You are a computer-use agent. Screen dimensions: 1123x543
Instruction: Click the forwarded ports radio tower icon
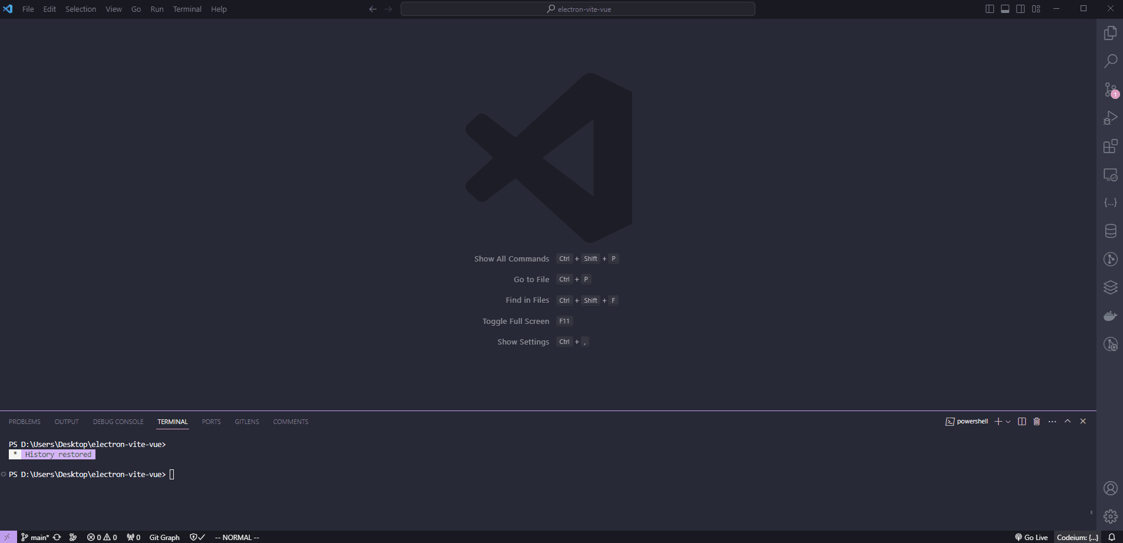134,537
